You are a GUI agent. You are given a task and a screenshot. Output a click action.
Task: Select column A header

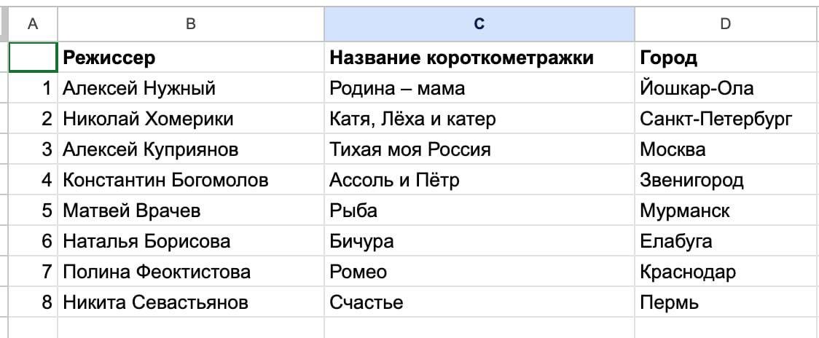[x=32, y=24]
